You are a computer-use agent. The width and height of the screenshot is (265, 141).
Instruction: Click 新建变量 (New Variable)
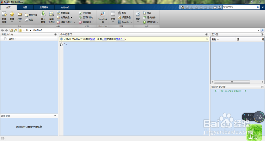click(63, 13)
